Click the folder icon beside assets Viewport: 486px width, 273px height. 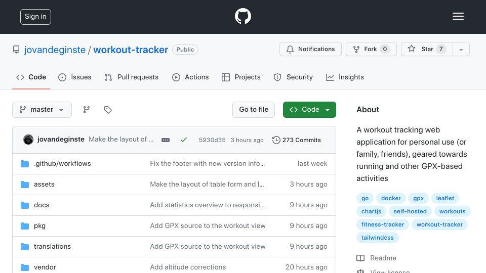tap(25, 185)
